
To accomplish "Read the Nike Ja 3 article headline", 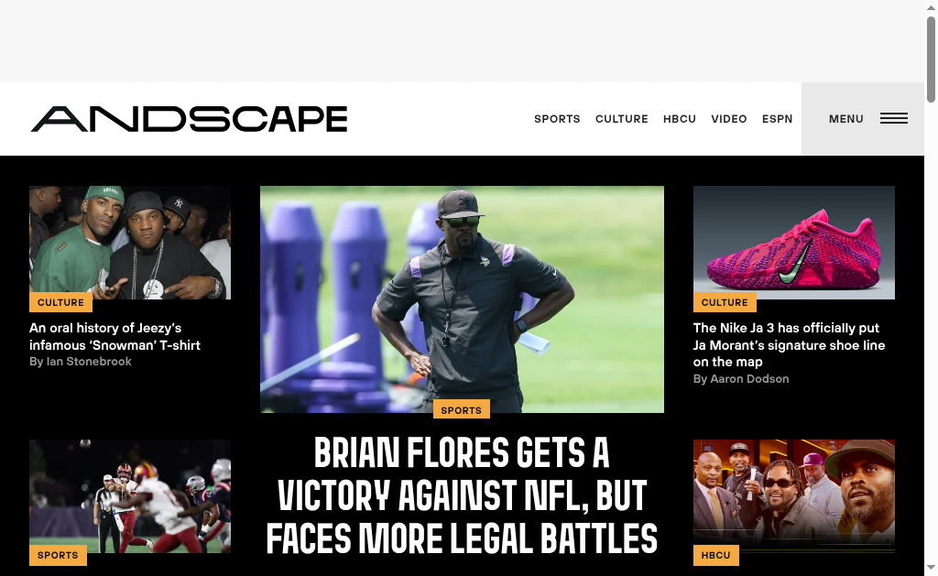I will pos(789,344).
